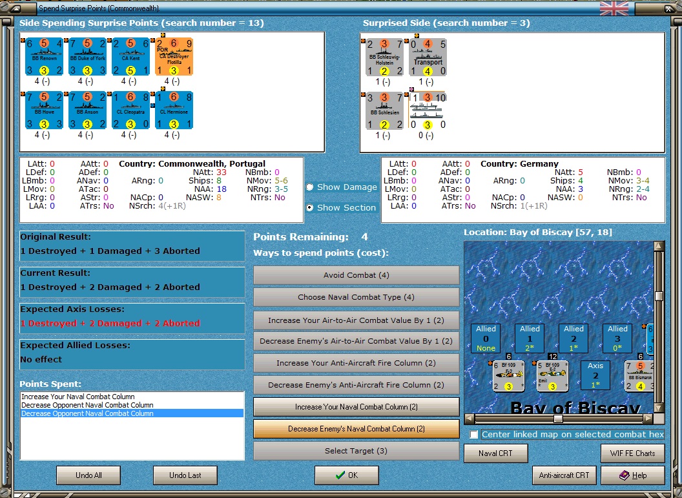
Task: Click Decrease Enemy's Naval Combat Column (2) button
Action: (x=356, y=429)
